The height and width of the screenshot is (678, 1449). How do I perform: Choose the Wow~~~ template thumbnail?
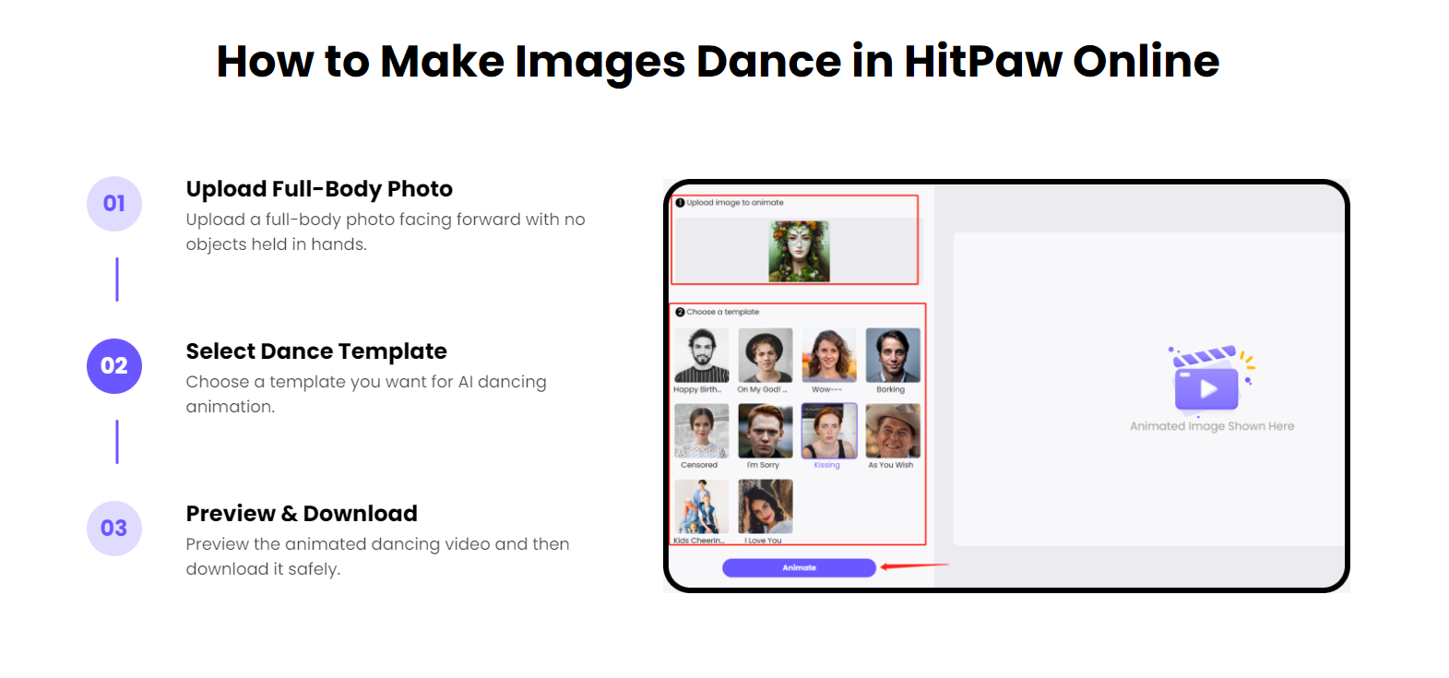click(829, 355)
